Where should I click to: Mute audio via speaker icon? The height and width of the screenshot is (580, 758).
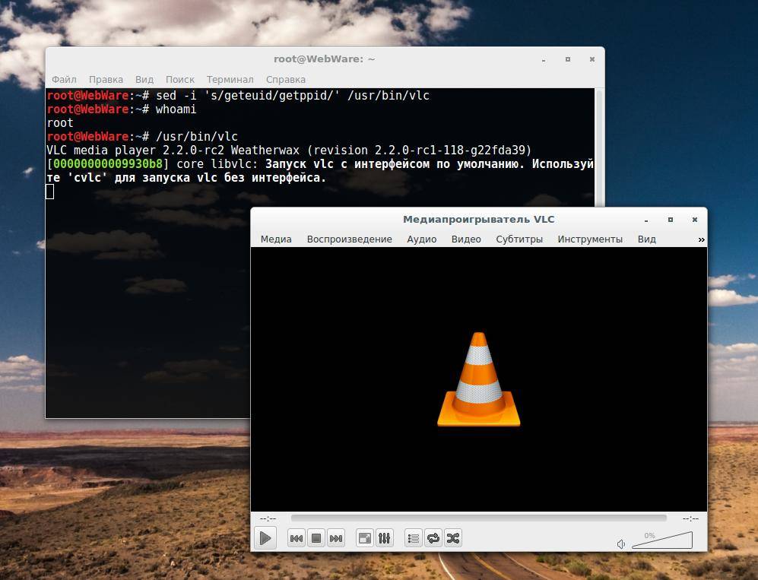pyautogui.click(x=621, y=544)
